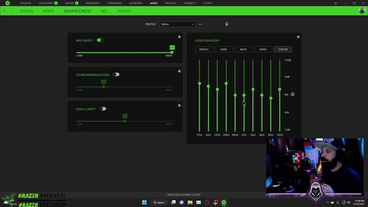This screenshot has width=368, height=207.
Task: Click the Razer BlackShark V2 Pro device label
Action: click(x=184, y=195)
